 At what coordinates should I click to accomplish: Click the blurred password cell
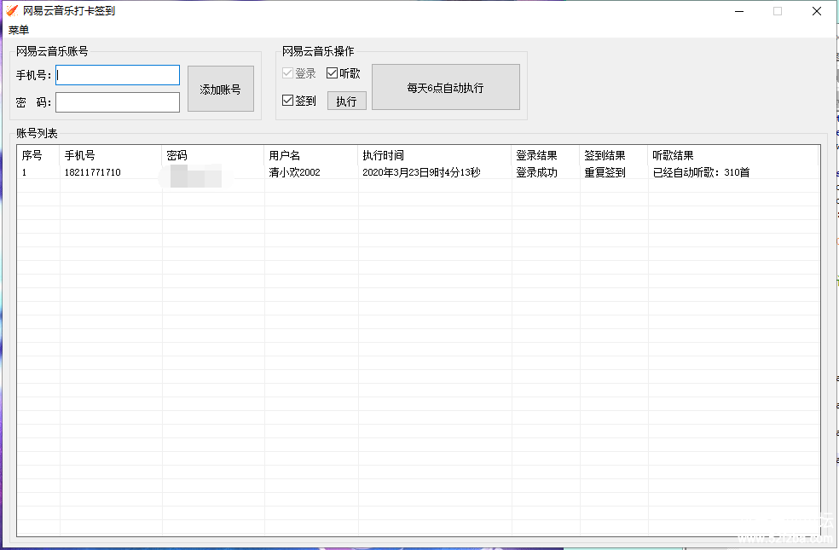[x=196, y=176]
